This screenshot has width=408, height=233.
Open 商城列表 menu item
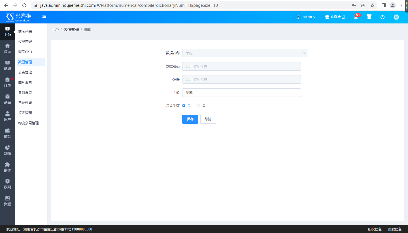25,32
